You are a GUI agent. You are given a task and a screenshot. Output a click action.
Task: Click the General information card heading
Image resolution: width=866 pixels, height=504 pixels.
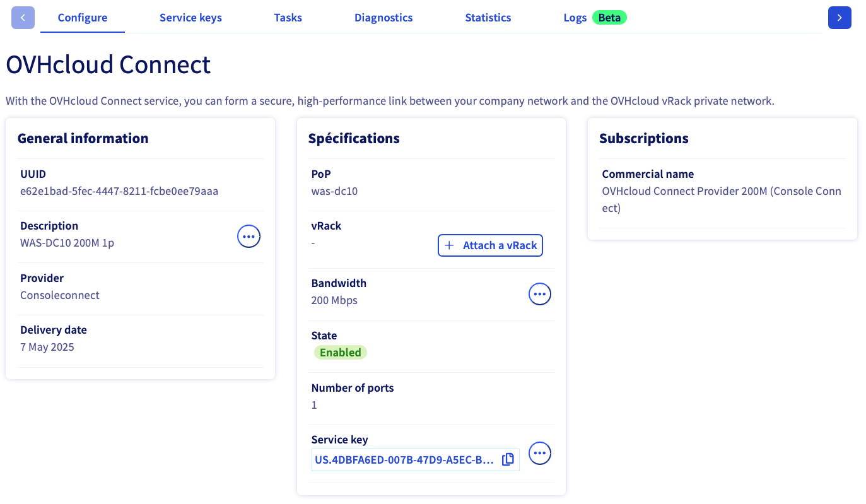(x=83, y=138)
